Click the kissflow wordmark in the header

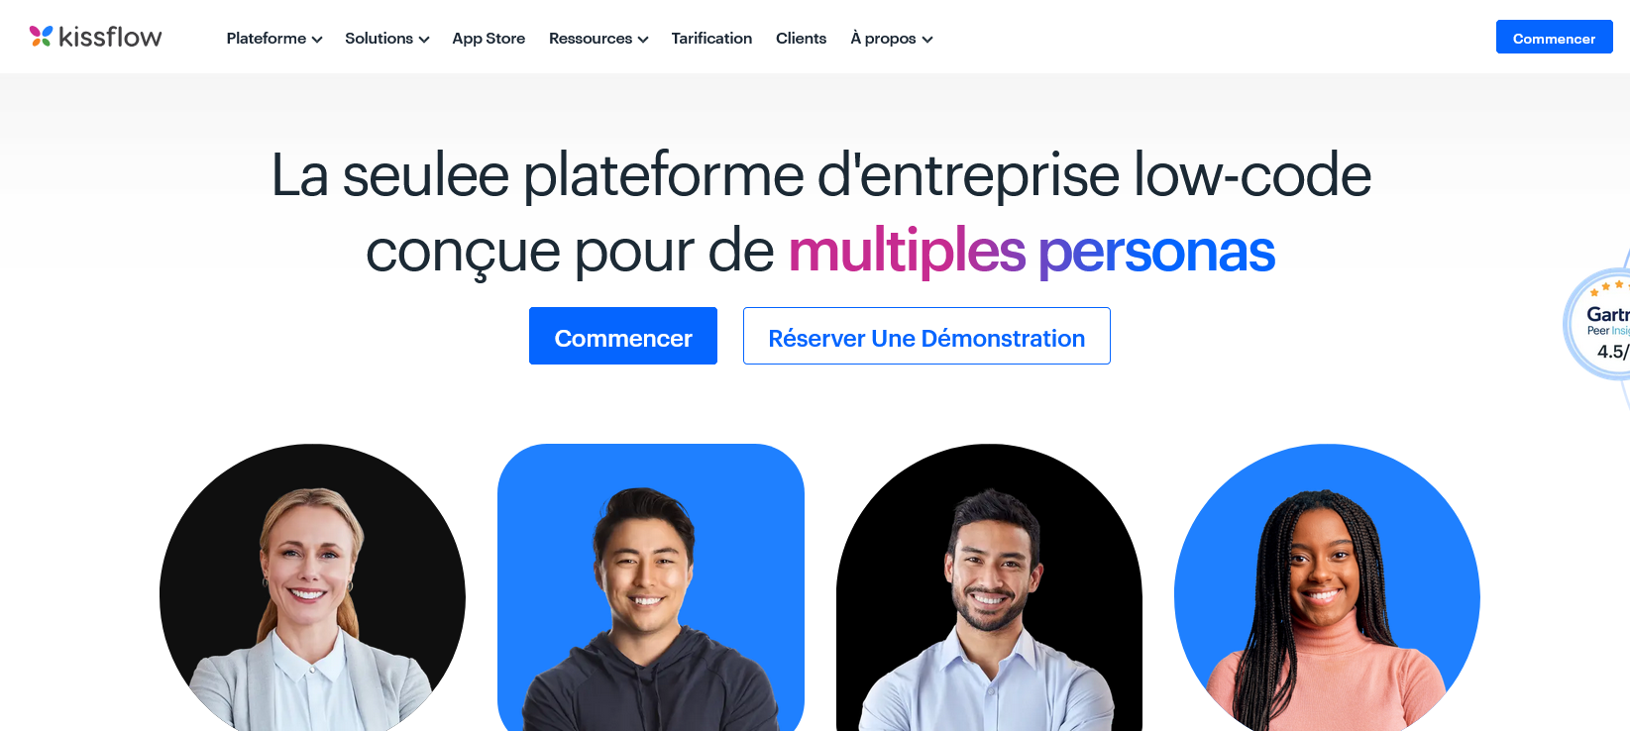(x=110, y=37)
